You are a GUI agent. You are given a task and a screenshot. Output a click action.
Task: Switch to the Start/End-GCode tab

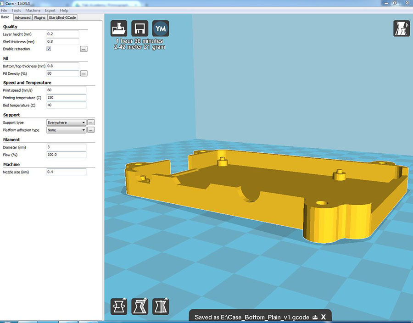pos(62,17)
